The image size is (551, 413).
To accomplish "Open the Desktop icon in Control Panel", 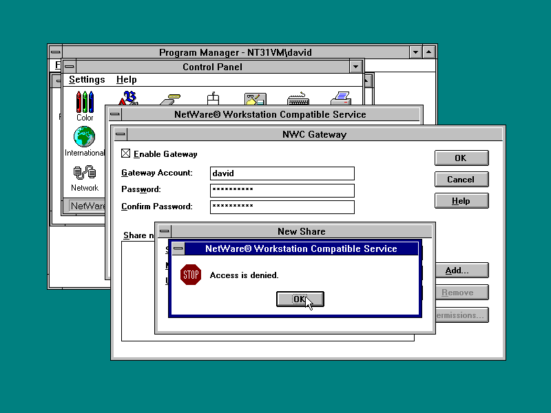I will (x=256, y=98).
